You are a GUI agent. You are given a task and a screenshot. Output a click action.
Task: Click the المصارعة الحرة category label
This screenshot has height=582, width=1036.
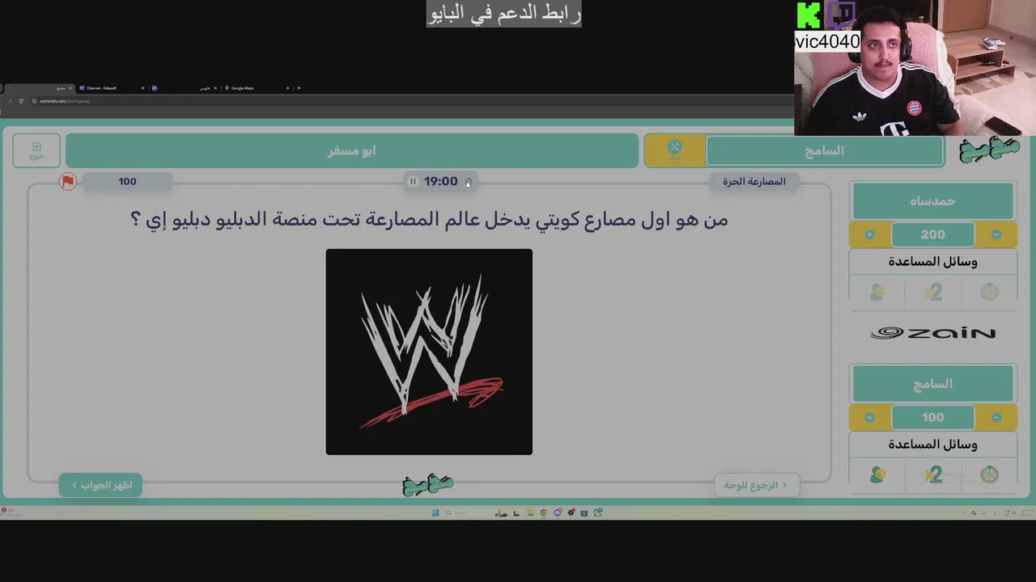pos(754,181)
